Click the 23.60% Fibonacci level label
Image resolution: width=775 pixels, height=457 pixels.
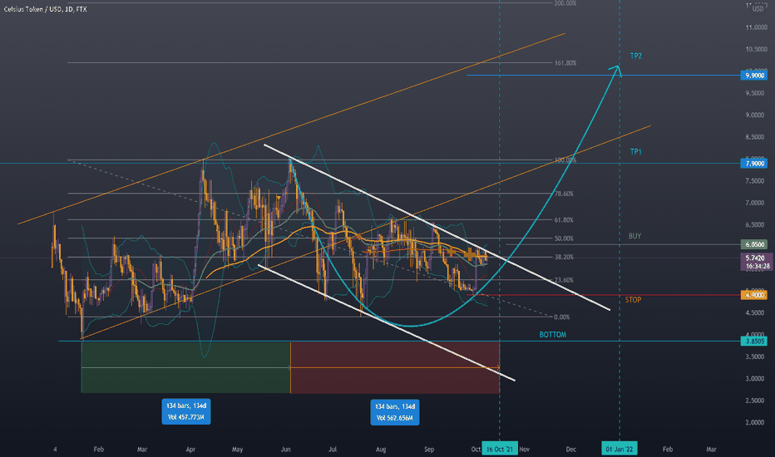(564, 281)
